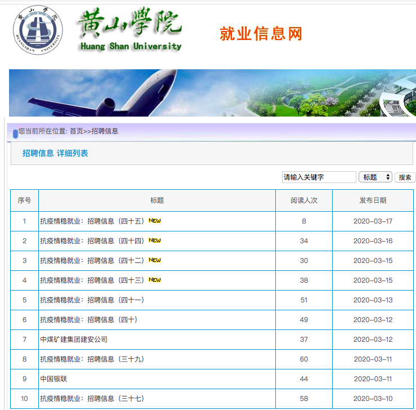
Task: Focus the 请输入关键字 keyword input field
Action: 319,177
